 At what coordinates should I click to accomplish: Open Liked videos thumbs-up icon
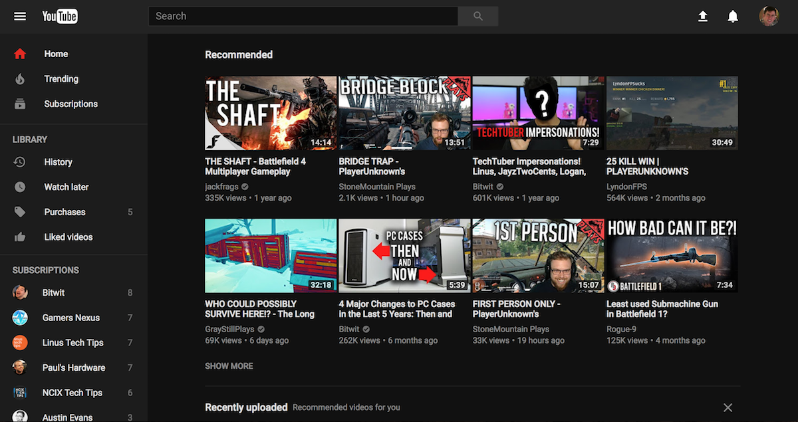tap(20, 237)
